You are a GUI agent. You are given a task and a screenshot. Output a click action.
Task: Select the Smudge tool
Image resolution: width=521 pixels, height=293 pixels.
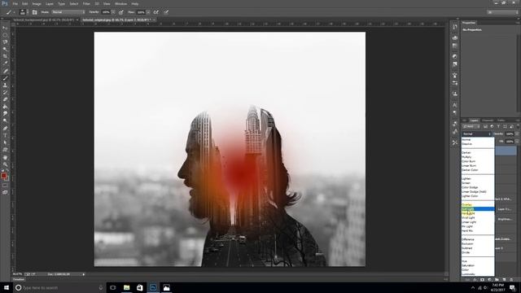pos(5,114)
